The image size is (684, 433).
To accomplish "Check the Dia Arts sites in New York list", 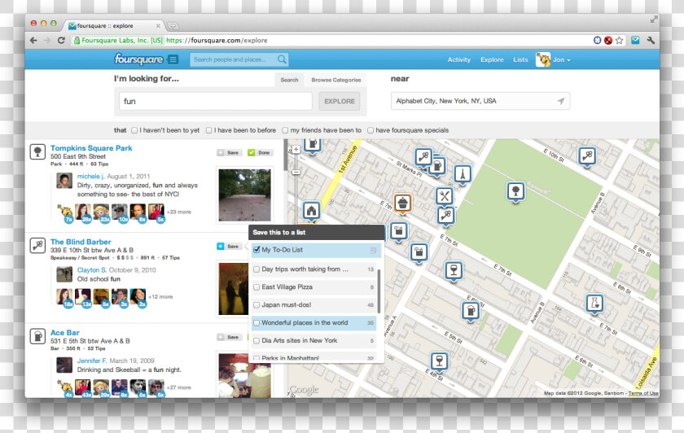I will tap(256, 341).
